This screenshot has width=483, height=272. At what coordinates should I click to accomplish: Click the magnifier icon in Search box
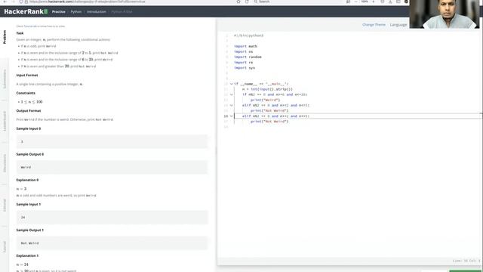coord(255,2)
